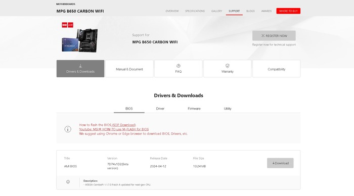354x196 pixels.
Task: Click file size 13.24 MB value
Action: tap(199, 166)
